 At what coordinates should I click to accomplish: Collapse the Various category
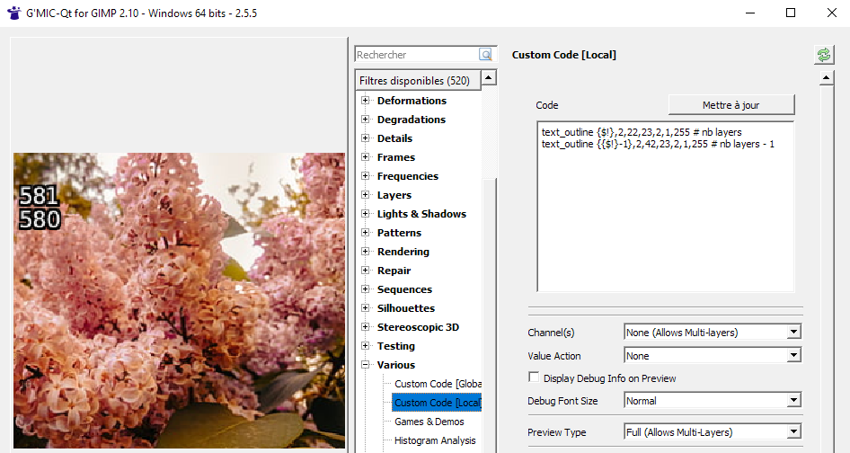pos(366,365)
